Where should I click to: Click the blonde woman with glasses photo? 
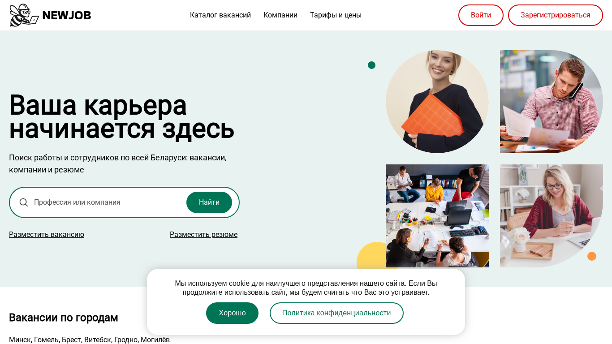pyautogui.click(x=552, y=216)
